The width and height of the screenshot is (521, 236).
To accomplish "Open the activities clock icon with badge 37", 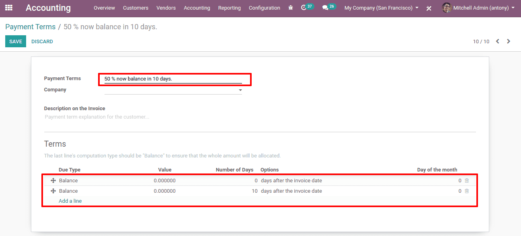I will tap(307, 7).
